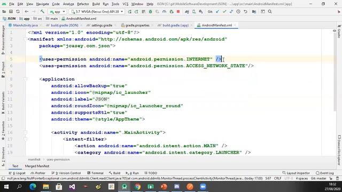
Task: Click the Git show history clock icon
Action: tap(238, 12)
